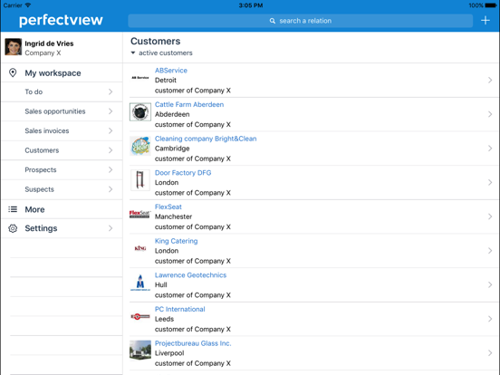
Task: Tap the chevron on FlexSeat row
Action: click(x=490, y=216)
